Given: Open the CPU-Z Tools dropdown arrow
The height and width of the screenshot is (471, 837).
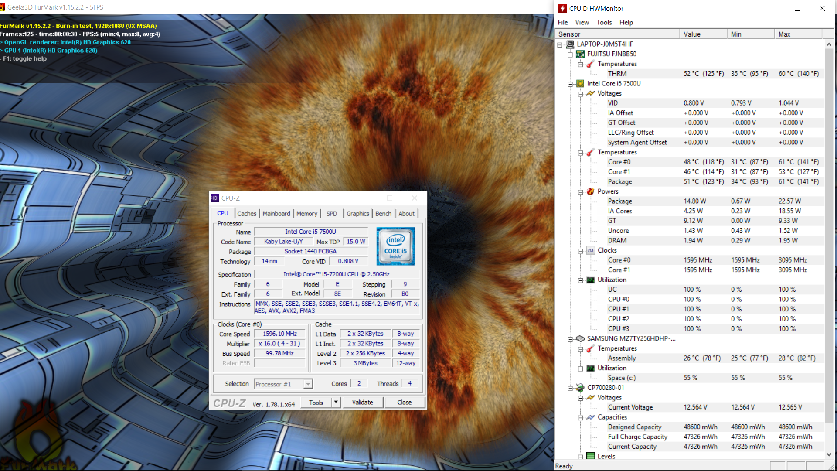Looking at the screenshot, I should point(336,402).
